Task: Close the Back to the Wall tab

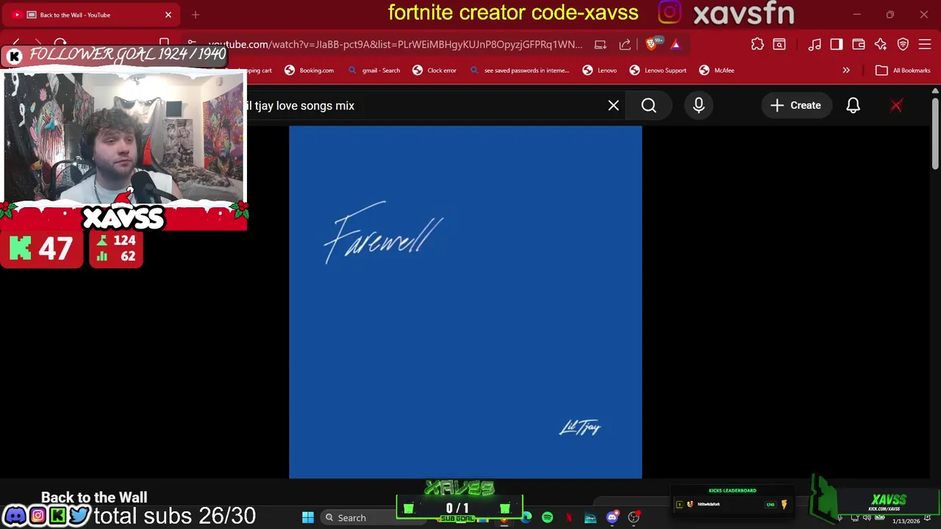Action: [168, 15]
